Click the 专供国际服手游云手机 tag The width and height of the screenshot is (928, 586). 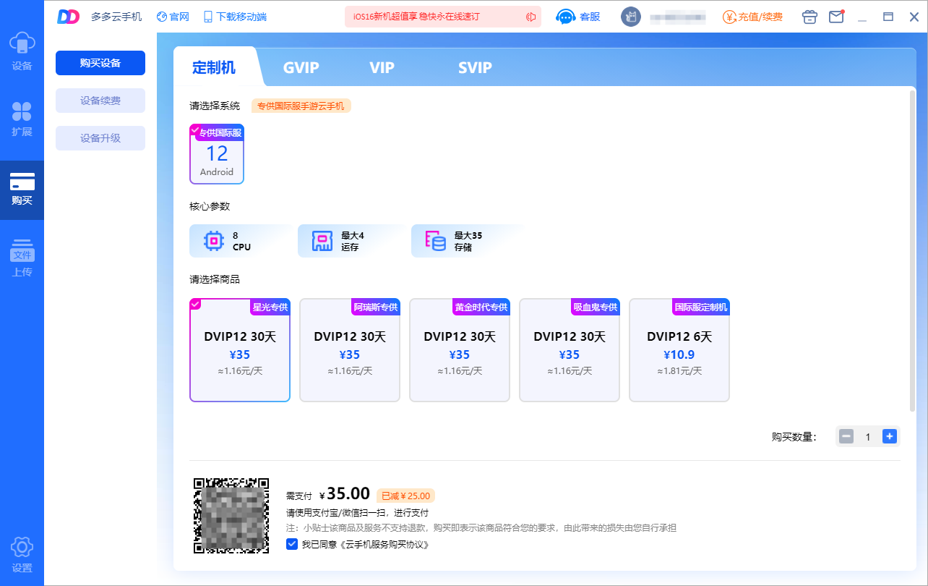[301, 106]
